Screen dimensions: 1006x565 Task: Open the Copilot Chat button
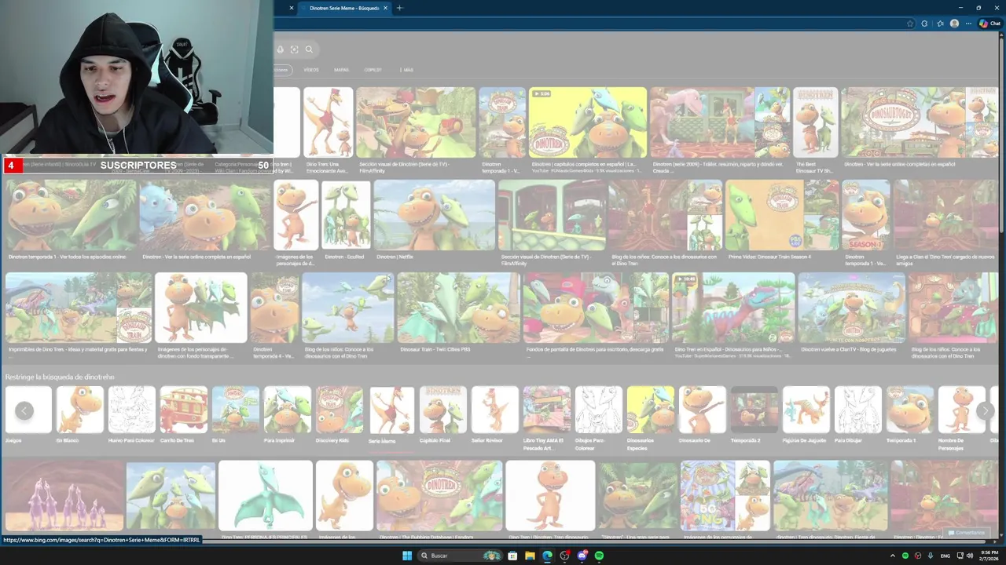point(989,24)
